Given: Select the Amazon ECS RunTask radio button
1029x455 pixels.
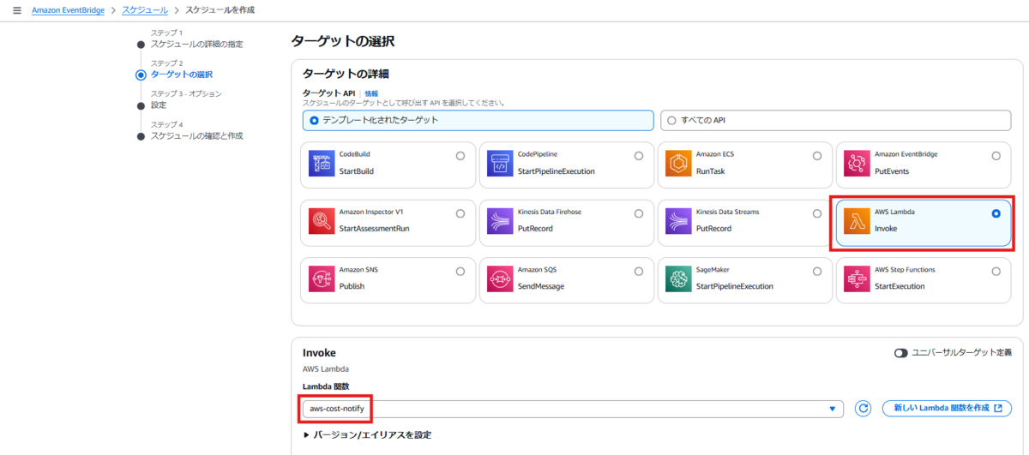Looking at the screenshot, I should click(817, 156).
